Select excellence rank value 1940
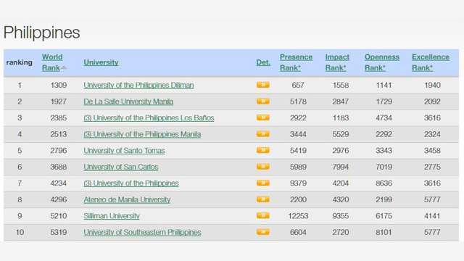 [432, 86]
